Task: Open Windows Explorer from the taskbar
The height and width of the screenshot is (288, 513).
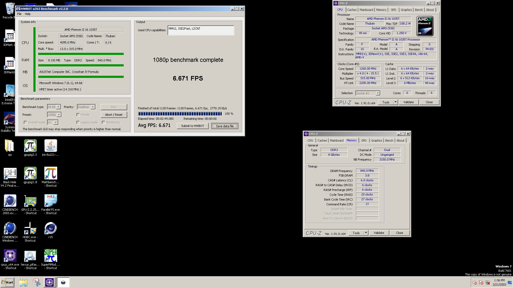Action: 23,282
